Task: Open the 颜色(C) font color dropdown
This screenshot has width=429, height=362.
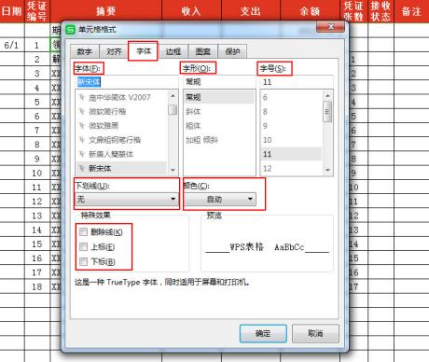Action: (x=220, y=200)
